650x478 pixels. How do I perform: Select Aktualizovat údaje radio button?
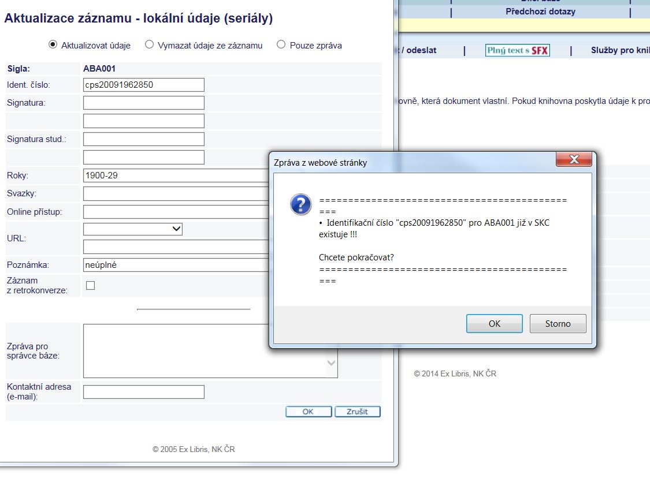coord(53,44)
